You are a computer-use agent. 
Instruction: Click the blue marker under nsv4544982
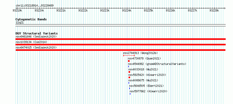(x=129, y=66)
